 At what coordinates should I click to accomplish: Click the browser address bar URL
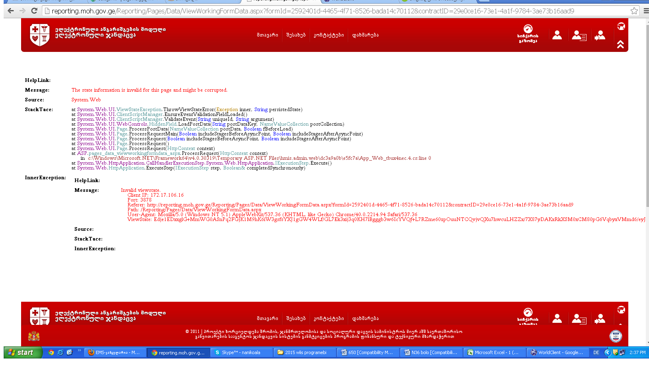point(312,11)
